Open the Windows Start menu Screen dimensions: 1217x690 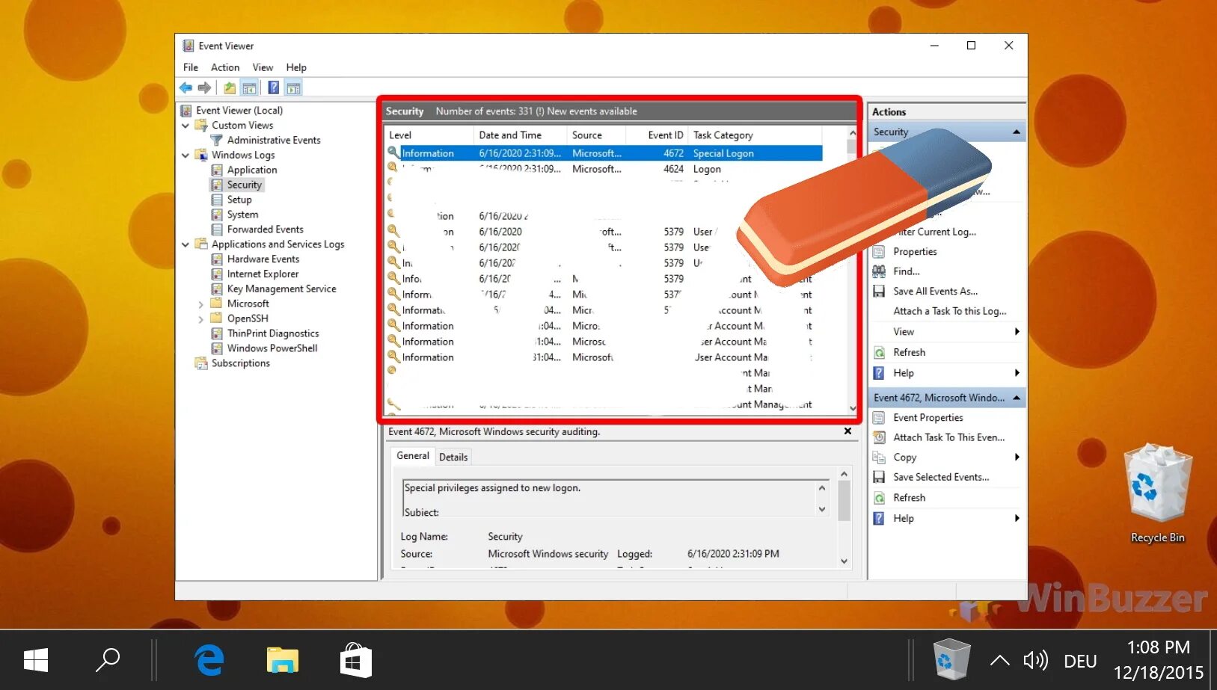click(x=36, y=660)
